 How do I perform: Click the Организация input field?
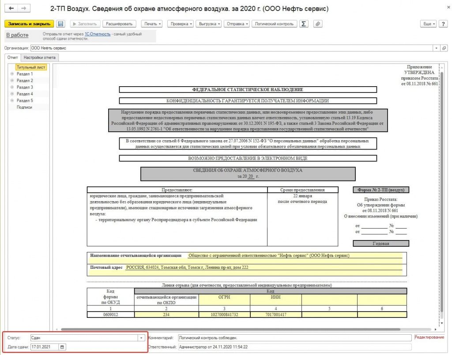pos(231,48)
